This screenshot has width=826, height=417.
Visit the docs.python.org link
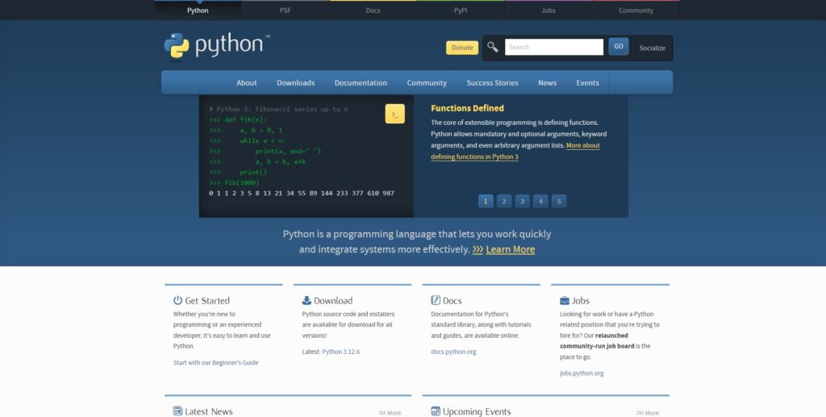click(x=453, y=352)
